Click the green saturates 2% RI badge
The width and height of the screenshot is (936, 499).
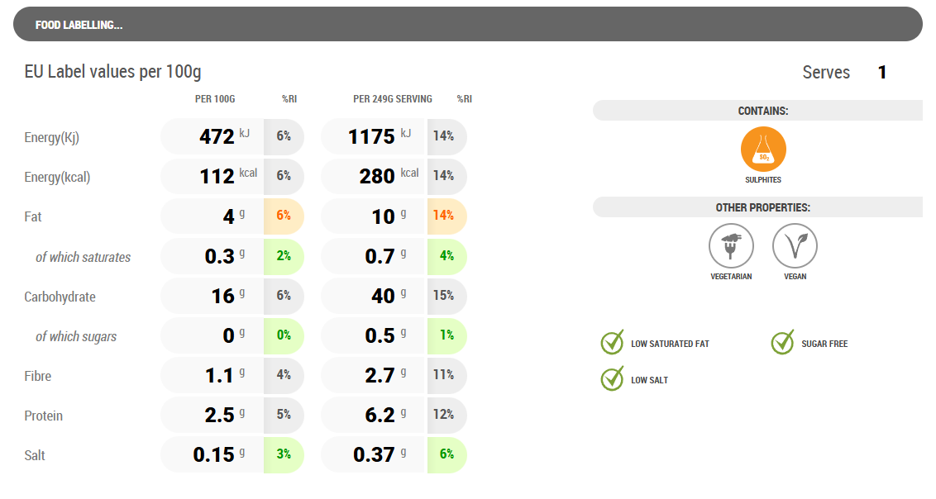[284, 256]
